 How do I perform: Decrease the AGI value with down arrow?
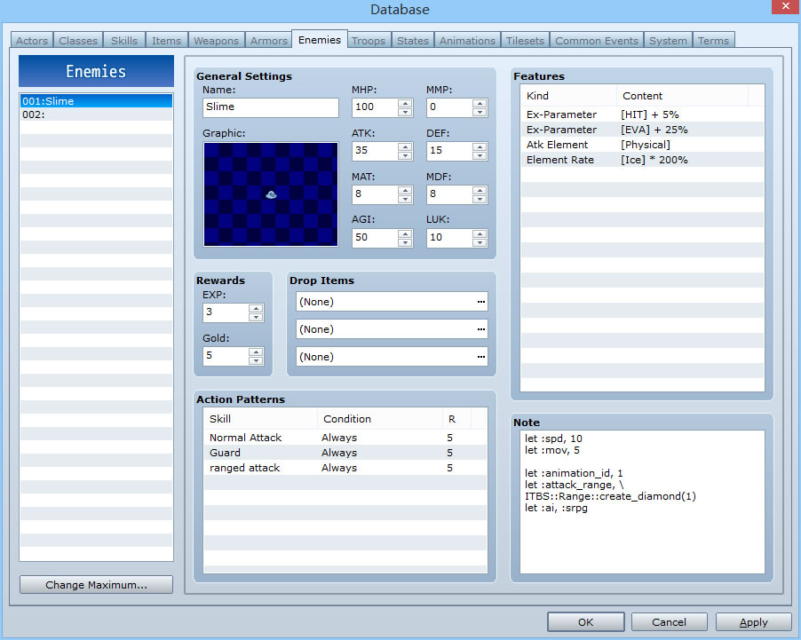pos(405,242)
